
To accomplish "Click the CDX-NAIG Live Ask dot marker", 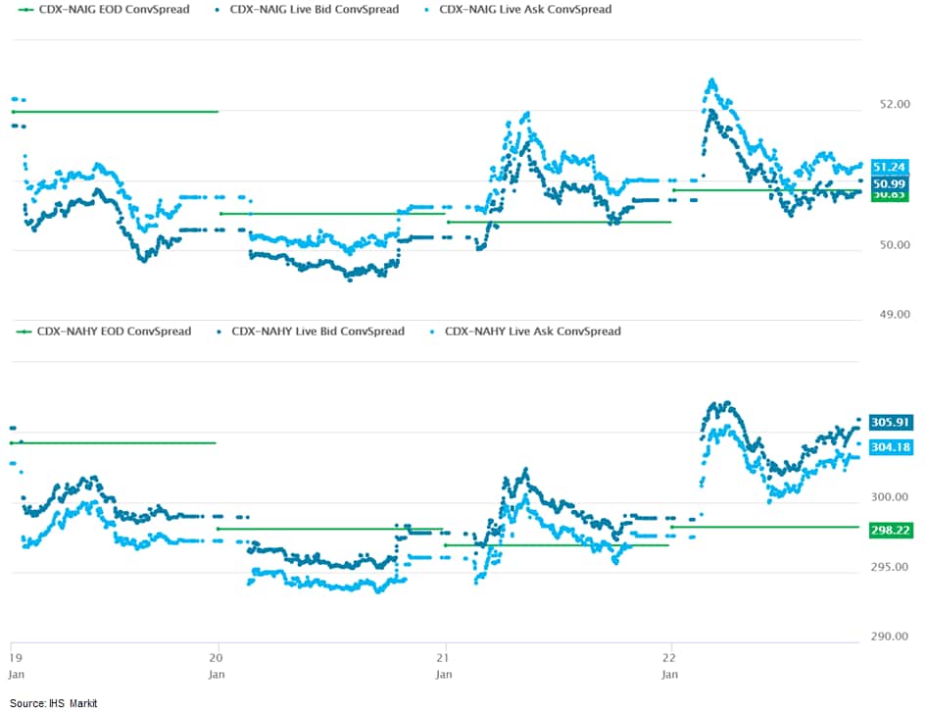I will [424, 10].
